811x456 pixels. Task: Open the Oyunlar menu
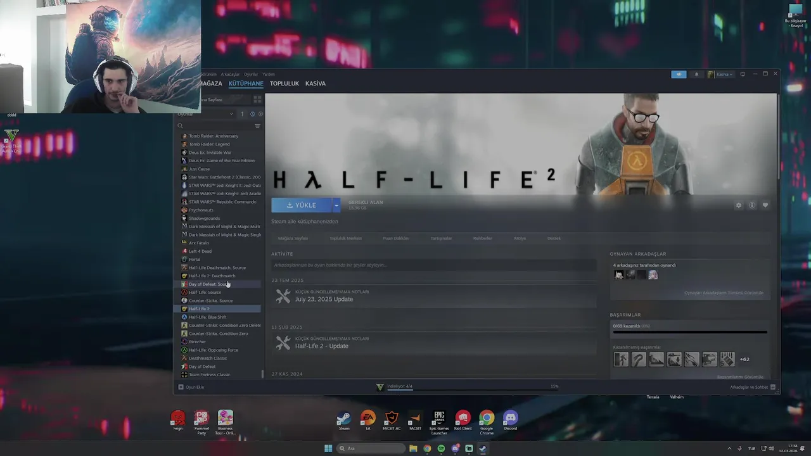click(x=251, y=74)
